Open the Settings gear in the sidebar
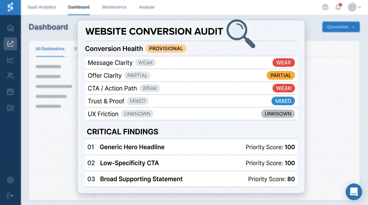368x205 pixels. click(x=10, y=180)
